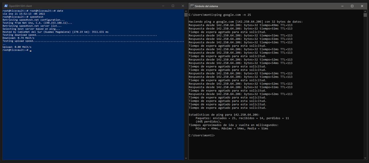369x163 pixels.
Task: Click the 'Upload: 0.00 Mbit/s' result
Action: point(17,47)
